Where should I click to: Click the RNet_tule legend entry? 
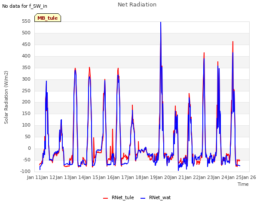pyautogui.click(x=119, y=197)
